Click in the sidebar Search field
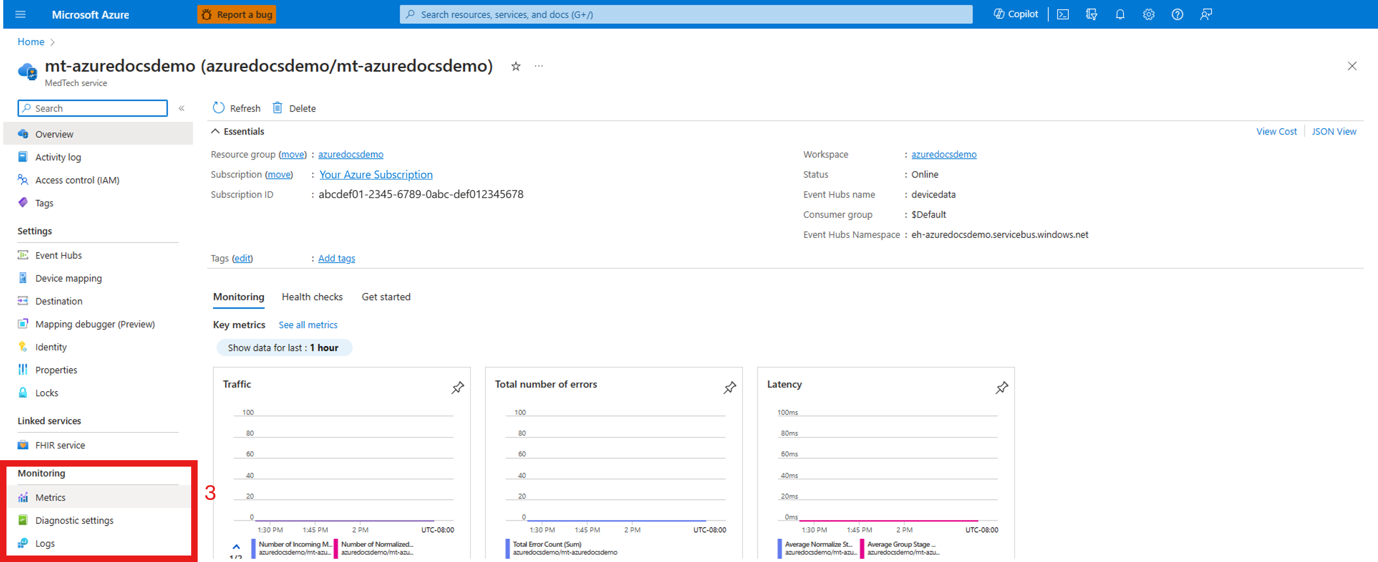 click(93, 108)
